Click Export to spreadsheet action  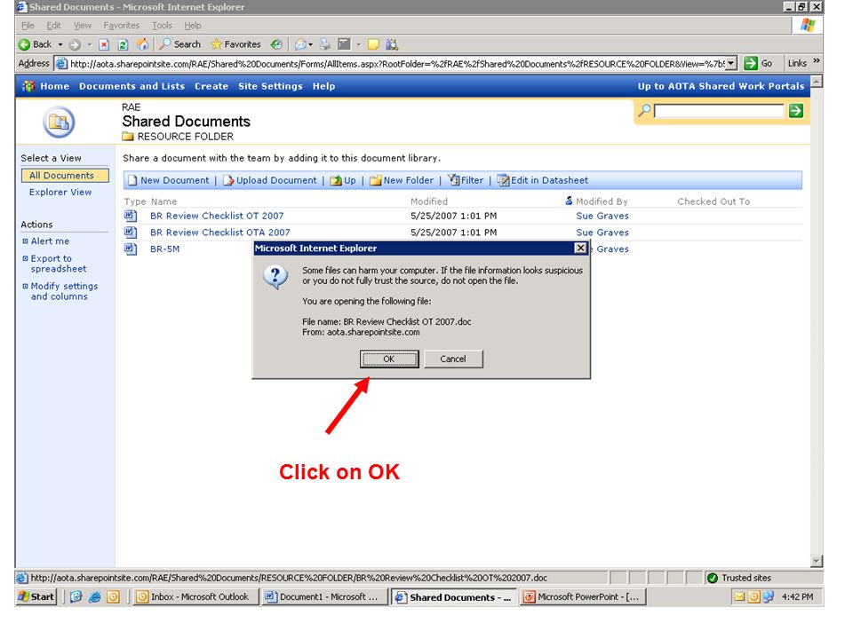59,264
